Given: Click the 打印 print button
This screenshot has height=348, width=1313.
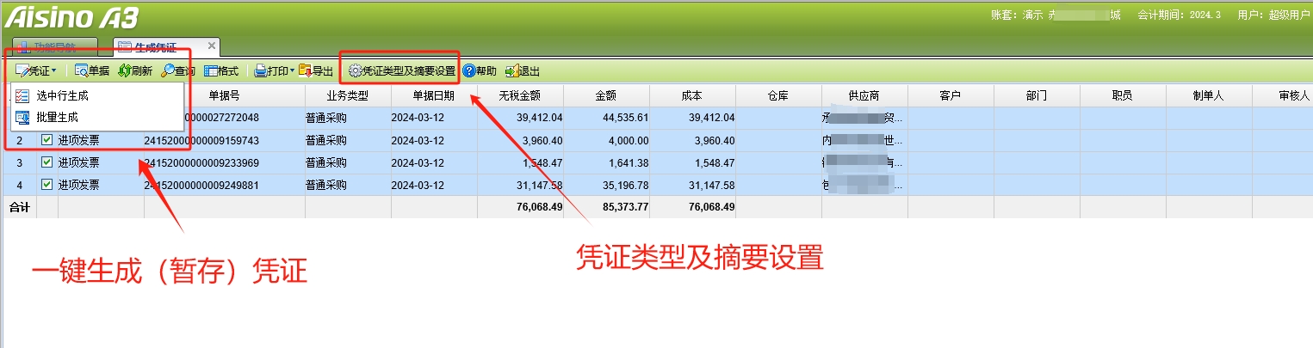Looking at the screenshot, I should pyautogui.click(x=270, y=70).
